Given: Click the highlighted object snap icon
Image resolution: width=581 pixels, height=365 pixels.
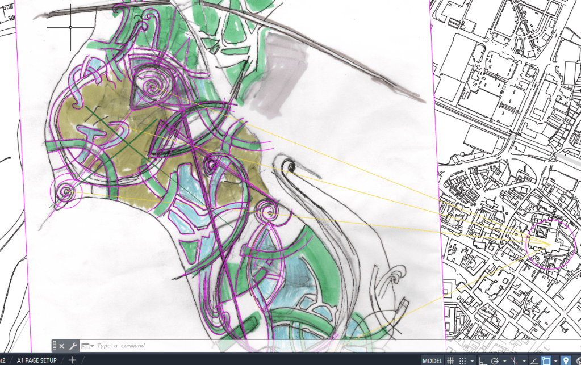Looking at the screenshot, I should [x=546, y=361].
